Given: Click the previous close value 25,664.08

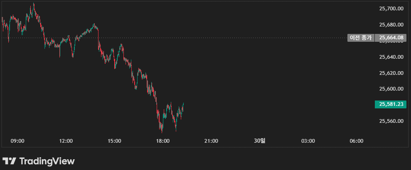Looking at the screenshot, I should (x=391, y=38).
